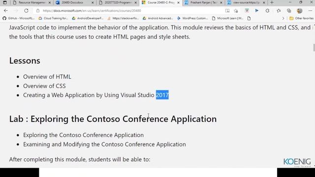This screenshot has width=315, height=177.
Task: Close the view-source tab
Action: (264, 2)
